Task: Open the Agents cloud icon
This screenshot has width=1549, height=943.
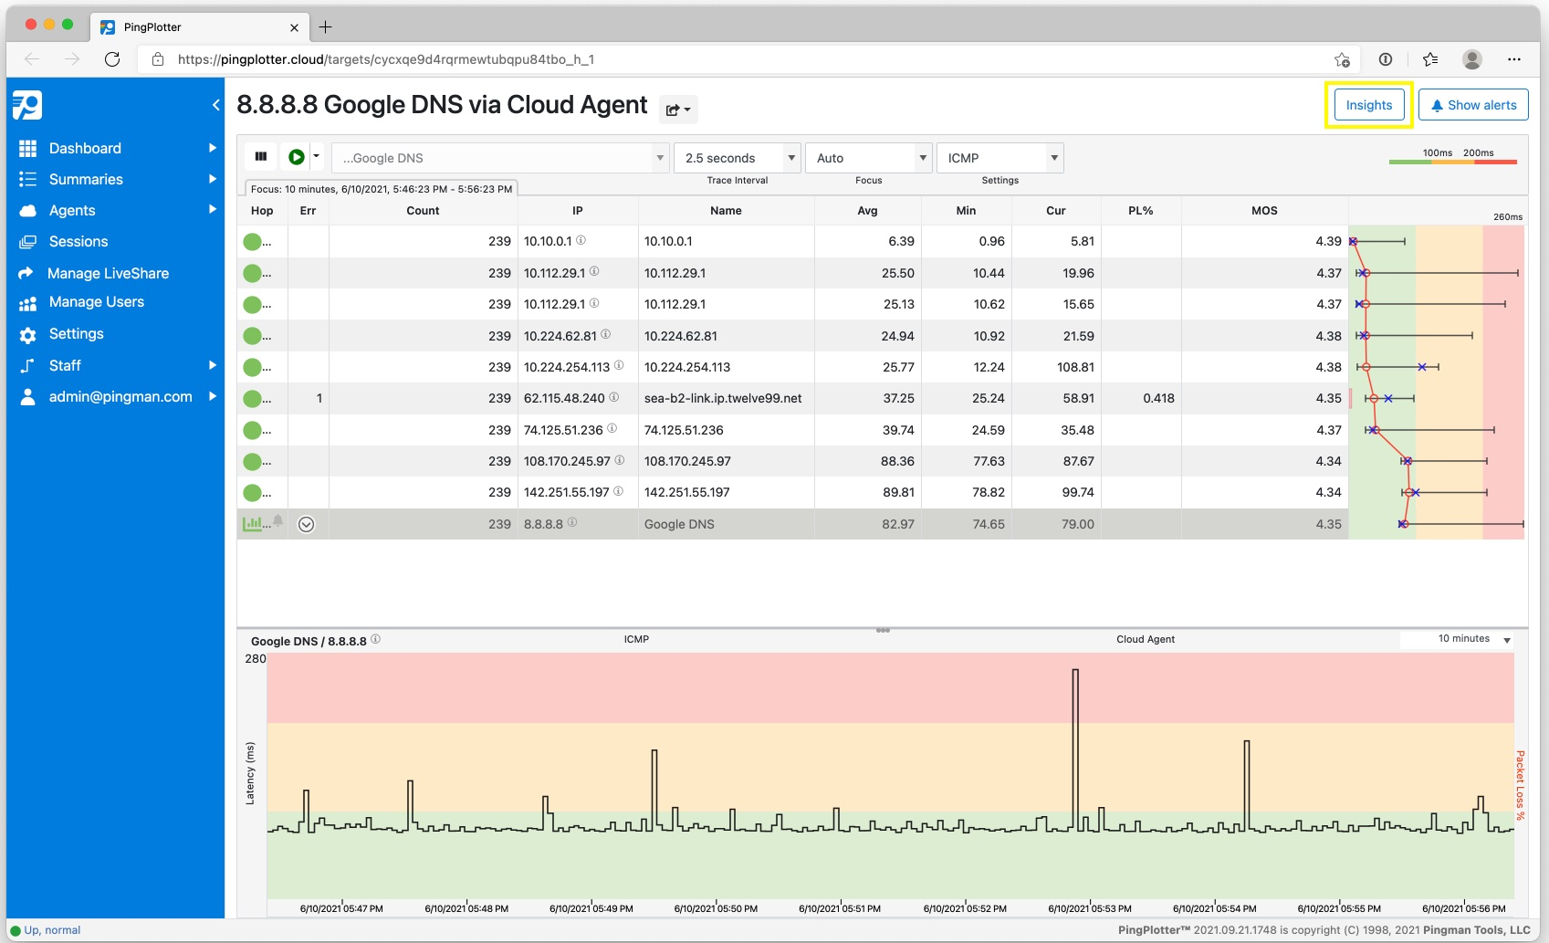Action: [x=28, y=211]
